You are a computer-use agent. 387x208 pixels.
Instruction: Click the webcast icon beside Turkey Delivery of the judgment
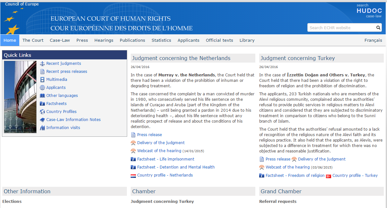(294, 159)
